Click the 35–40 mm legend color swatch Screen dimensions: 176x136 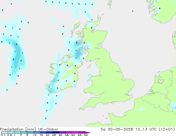(69, 132)
